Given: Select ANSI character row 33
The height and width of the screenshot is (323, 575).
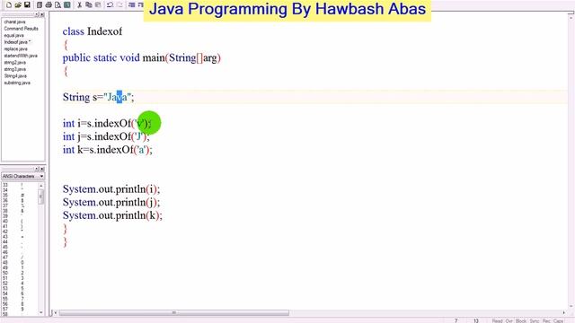Looking at the screenshot, I should pos(19,185).
